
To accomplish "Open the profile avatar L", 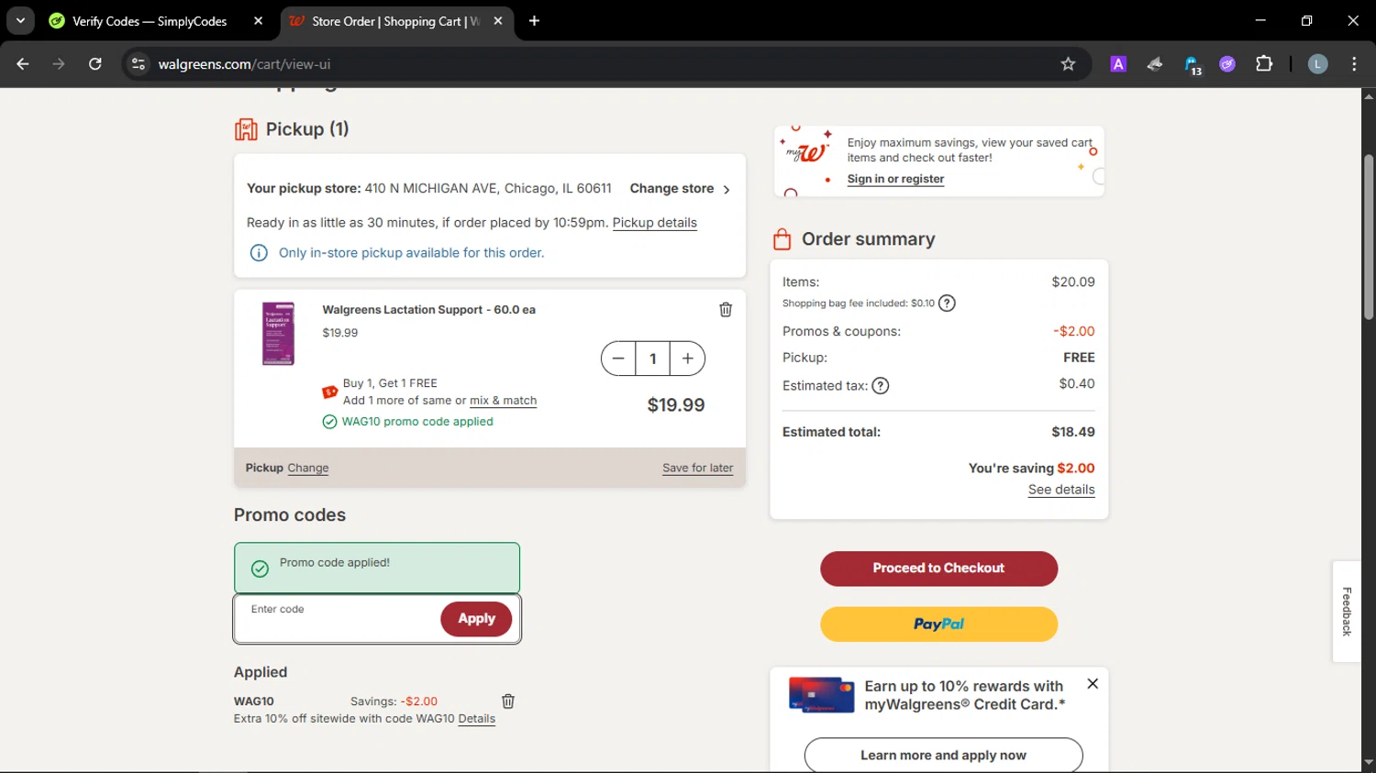I will tap(1317, 64).
